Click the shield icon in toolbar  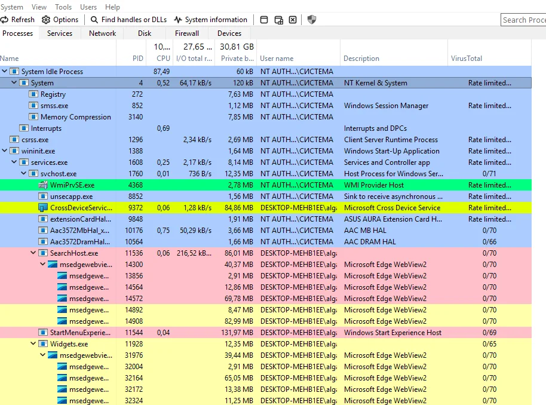pyautogui.click(x=312, y=20)
